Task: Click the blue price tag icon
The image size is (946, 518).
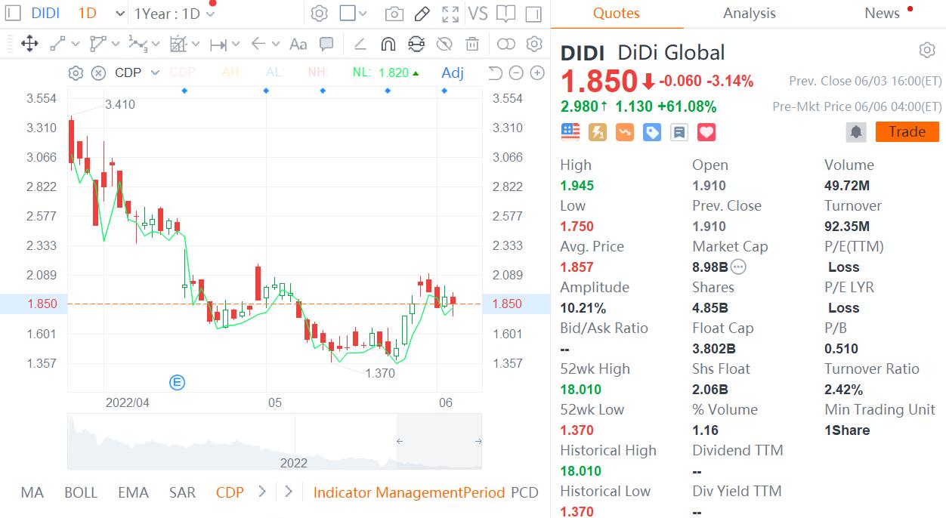Action: coord(652,132)
